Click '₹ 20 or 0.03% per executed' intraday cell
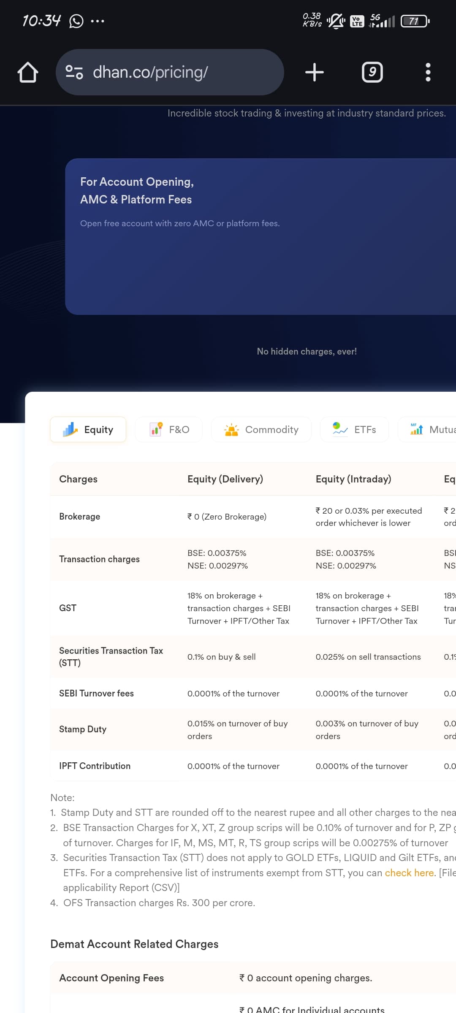 point(369,517)
